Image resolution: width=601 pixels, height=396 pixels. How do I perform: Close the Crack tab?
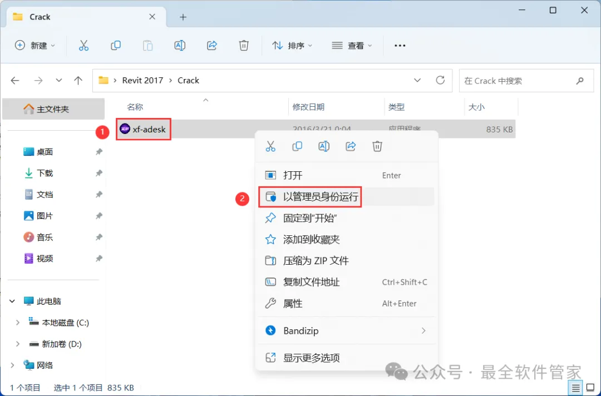pyautogui.click(x=152, y=17)
